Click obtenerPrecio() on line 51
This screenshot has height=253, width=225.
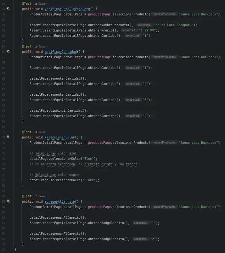[102, 30]
